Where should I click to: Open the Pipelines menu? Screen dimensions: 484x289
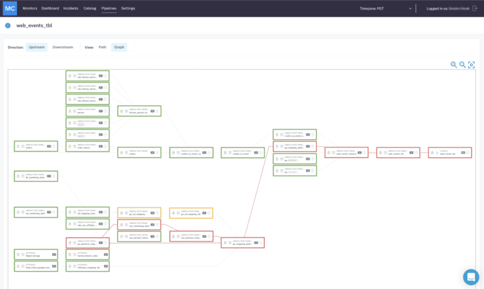(109, 8)
